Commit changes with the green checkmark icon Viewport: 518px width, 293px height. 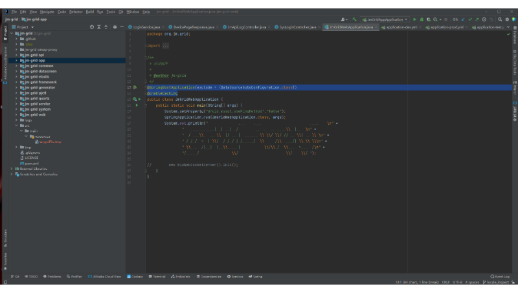tap(470, 19)
